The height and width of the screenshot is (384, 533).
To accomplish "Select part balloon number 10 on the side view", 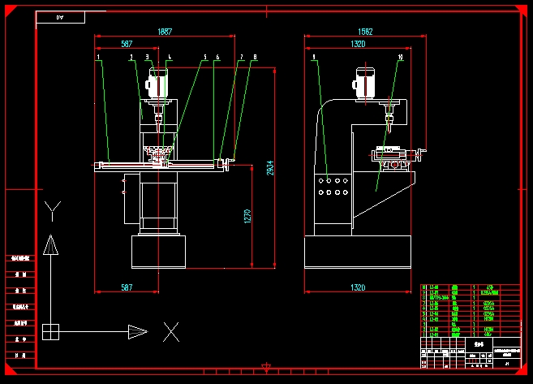I will 401,57.
